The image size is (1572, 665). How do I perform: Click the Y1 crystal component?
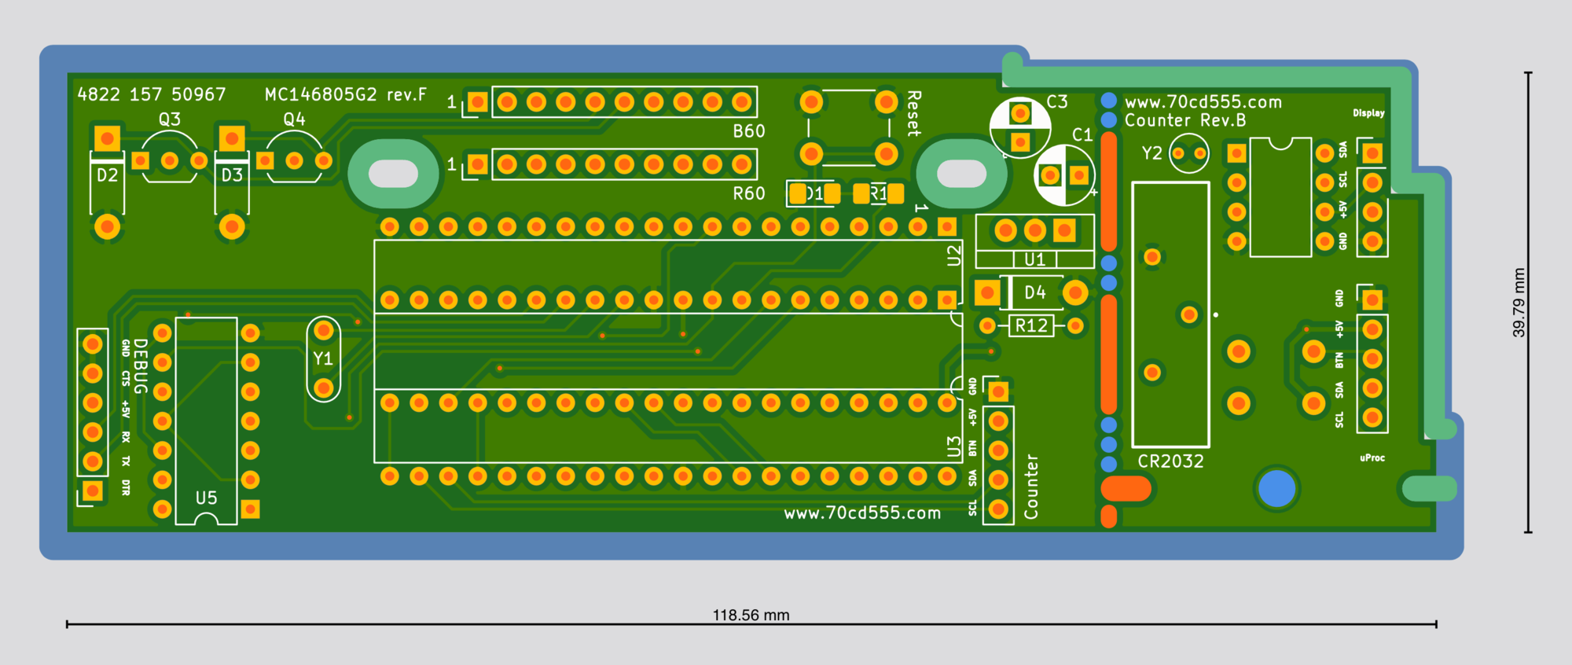pos(323,359)
